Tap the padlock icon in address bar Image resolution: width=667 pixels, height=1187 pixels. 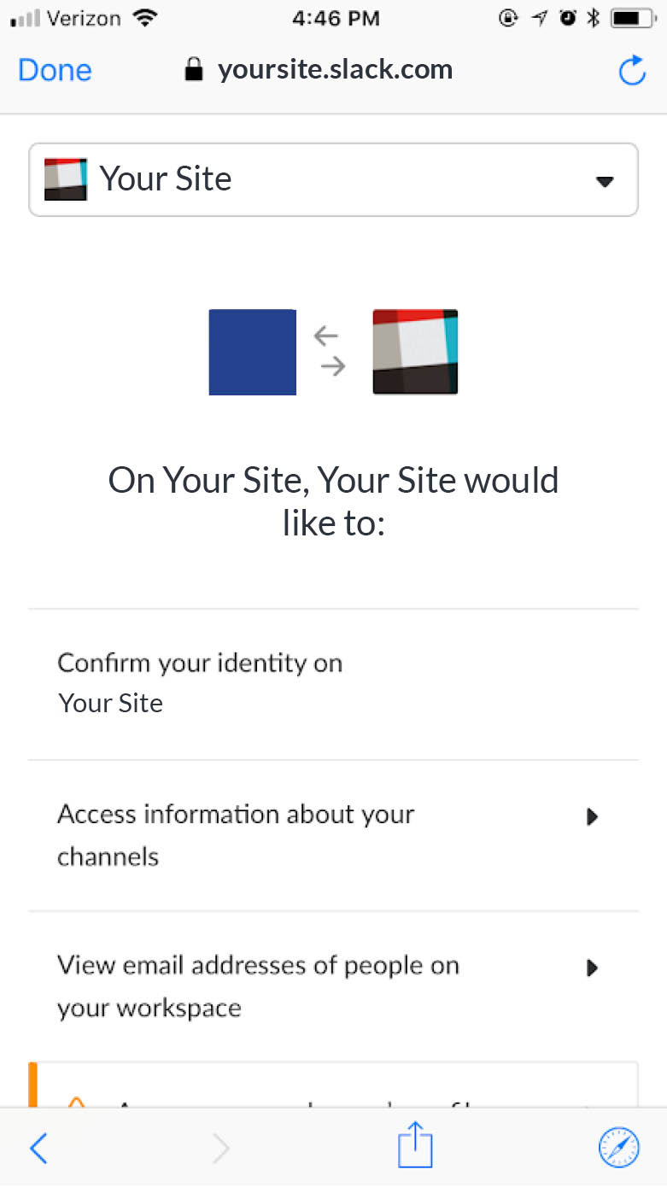(195, 70)
